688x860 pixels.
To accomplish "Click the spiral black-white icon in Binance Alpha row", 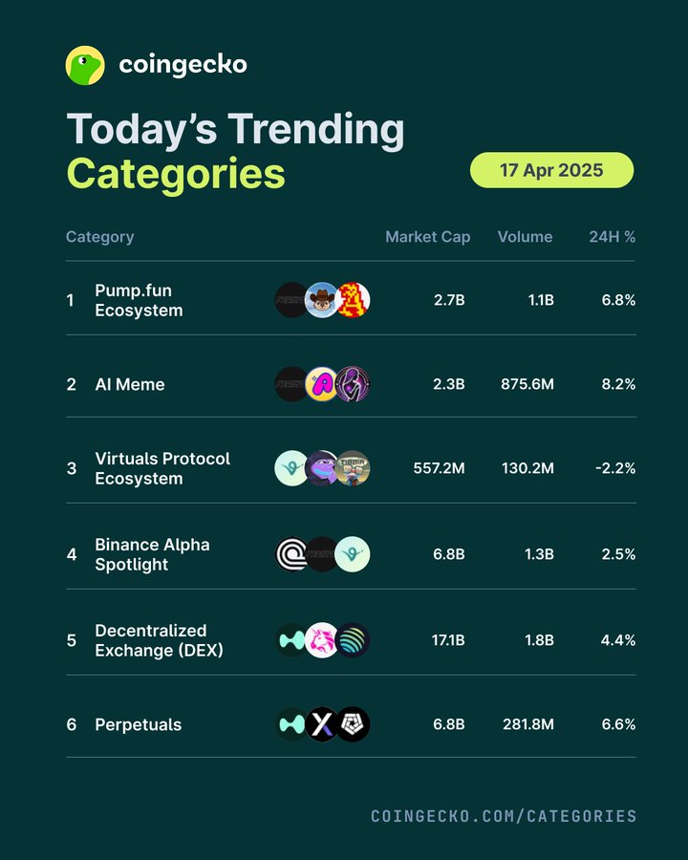I will tap(291, 554).
